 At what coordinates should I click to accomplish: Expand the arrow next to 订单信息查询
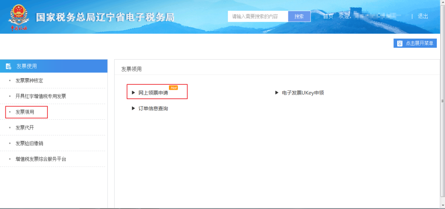pos(133,109)
